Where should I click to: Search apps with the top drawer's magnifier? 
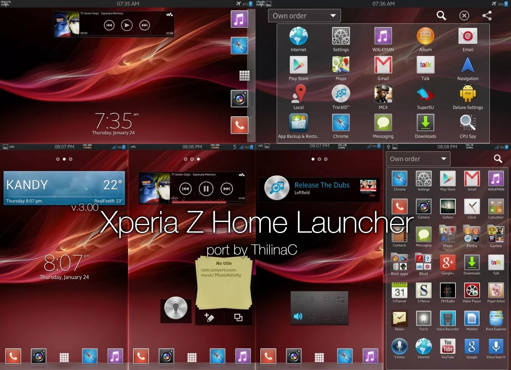tap(441, 15)
